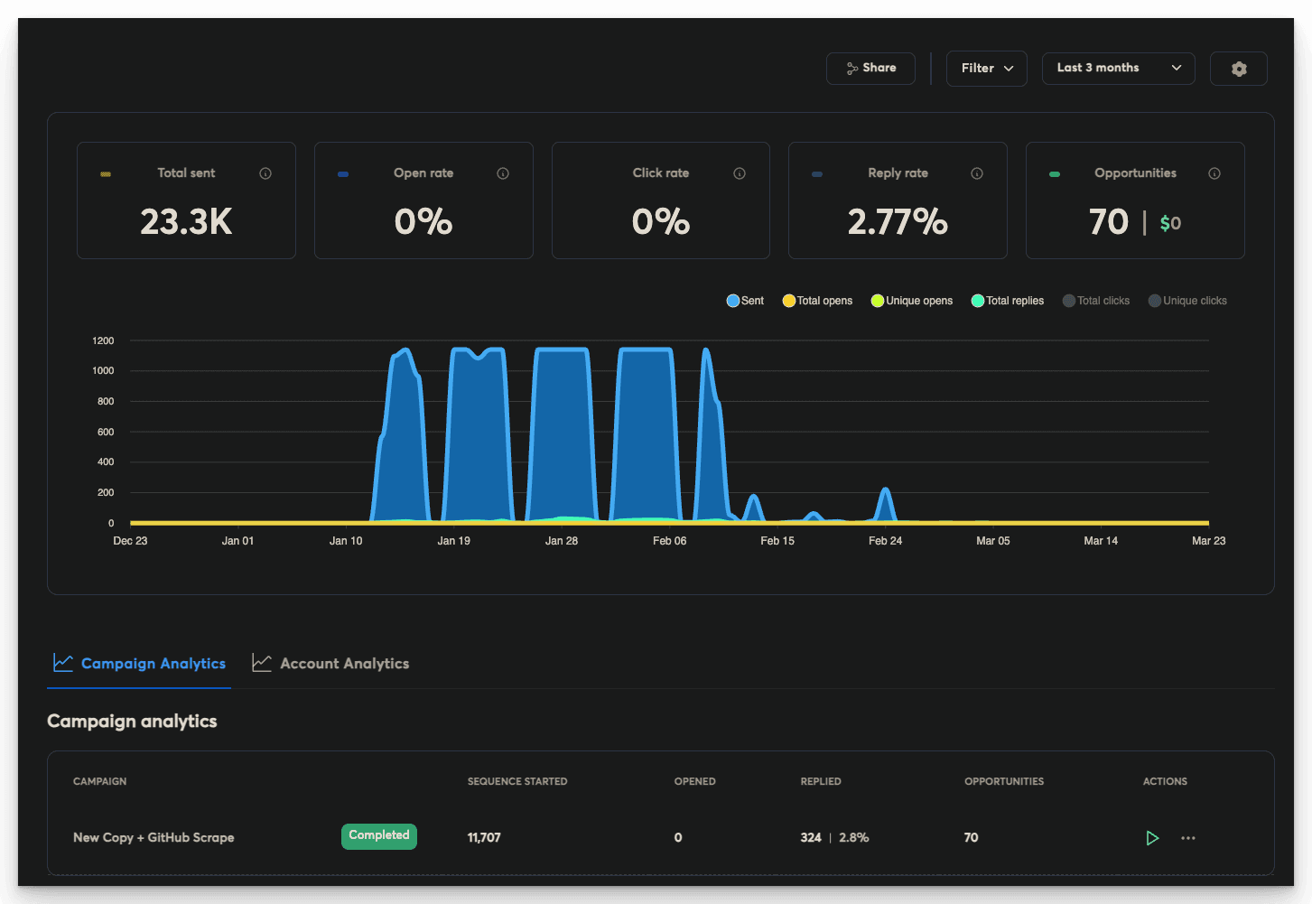Open the settings gear icon

tap(1238, 68)
